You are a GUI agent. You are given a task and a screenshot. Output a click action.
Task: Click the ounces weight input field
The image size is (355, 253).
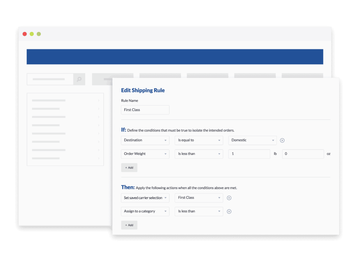pos(303,154)
